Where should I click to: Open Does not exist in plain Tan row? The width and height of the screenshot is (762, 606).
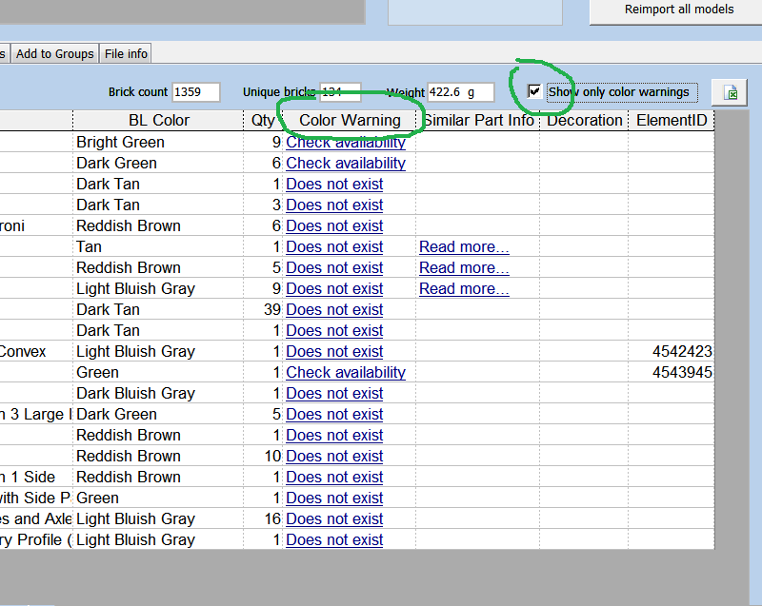tap(334, 246)
